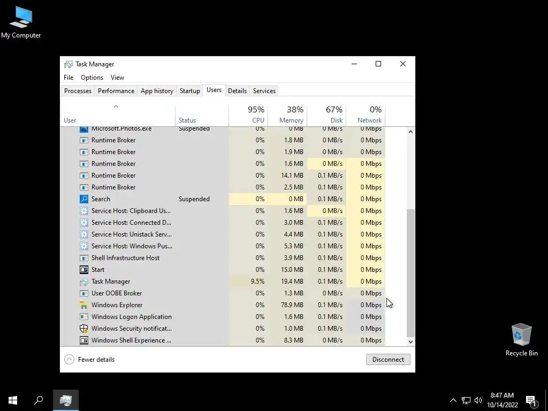Click the Task Manager taskbar icon

pos(66,400)
